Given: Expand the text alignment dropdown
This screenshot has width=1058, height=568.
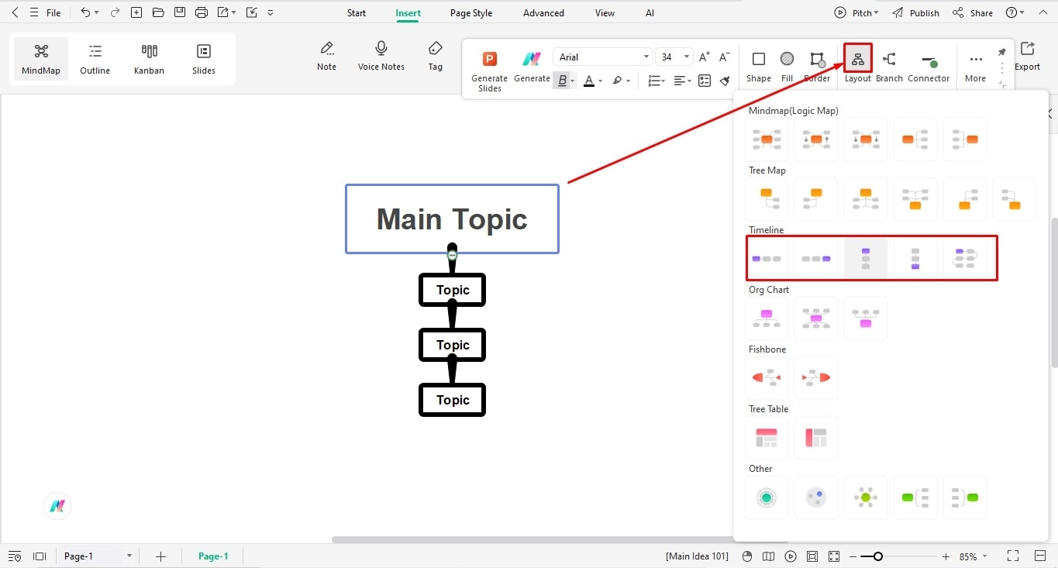Looking at the screenshot, I should 690,81.
